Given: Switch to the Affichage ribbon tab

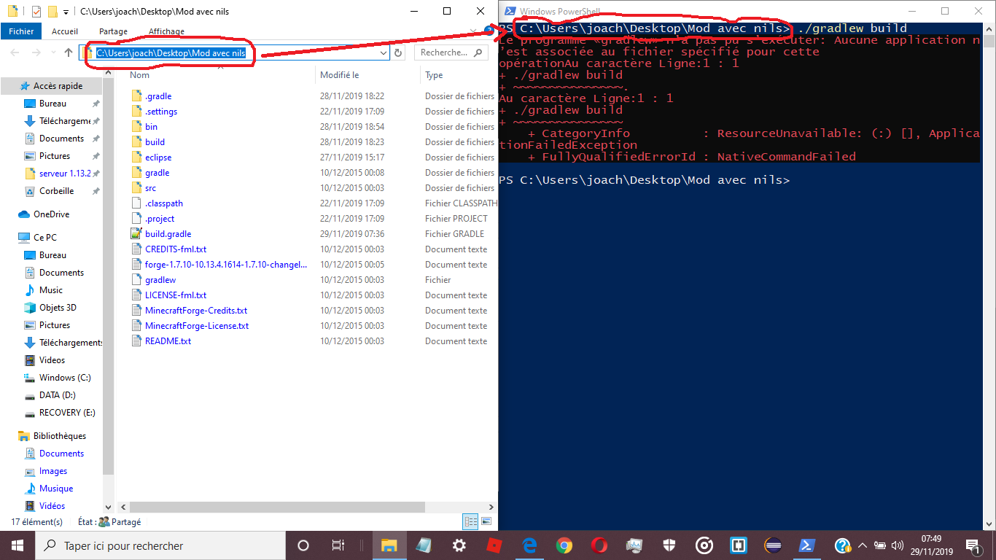Looking at the screenshot, I should [x=166, y=31].
